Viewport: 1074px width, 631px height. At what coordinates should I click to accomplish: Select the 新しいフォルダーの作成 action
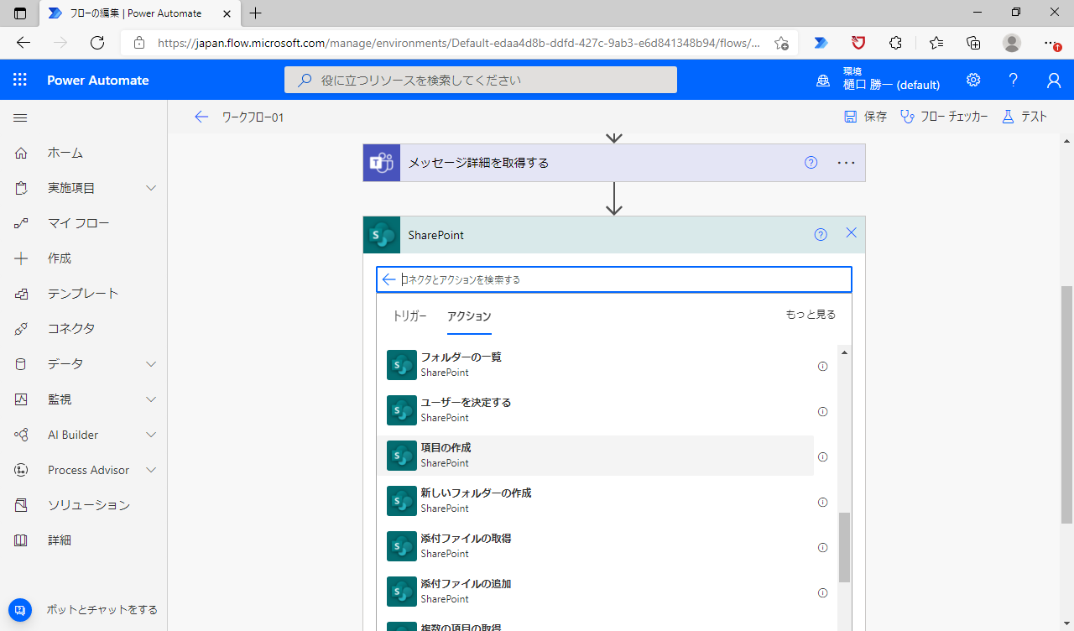click(596, 501)
